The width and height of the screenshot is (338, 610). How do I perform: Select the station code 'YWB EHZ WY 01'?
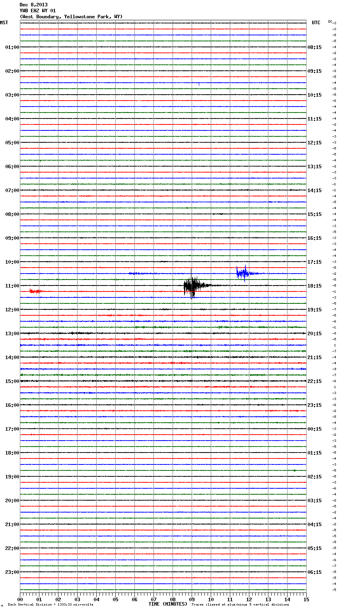37,11
